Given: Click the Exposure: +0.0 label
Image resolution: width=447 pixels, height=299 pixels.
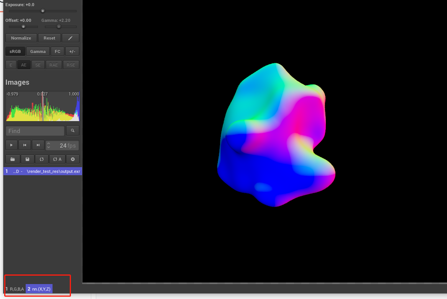Looking at the screenshot, I should click(x=20, y=5).
